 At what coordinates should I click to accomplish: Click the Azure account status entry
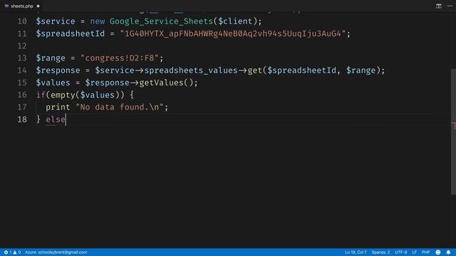(56, 252)
